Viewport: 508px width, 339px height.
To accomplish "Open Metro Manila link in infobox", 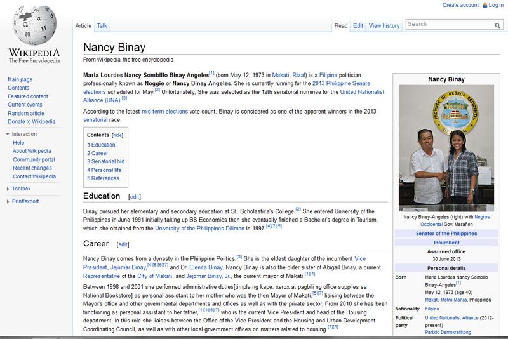I will (454, 300).
